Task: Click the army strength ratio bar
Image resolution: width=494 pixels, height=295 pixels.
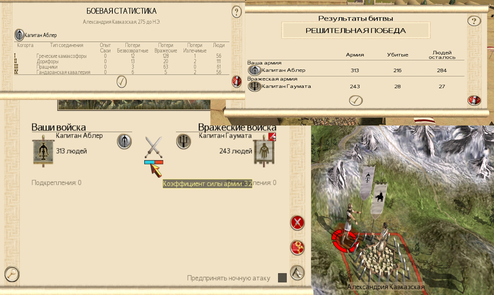Action: click(154, 162)
